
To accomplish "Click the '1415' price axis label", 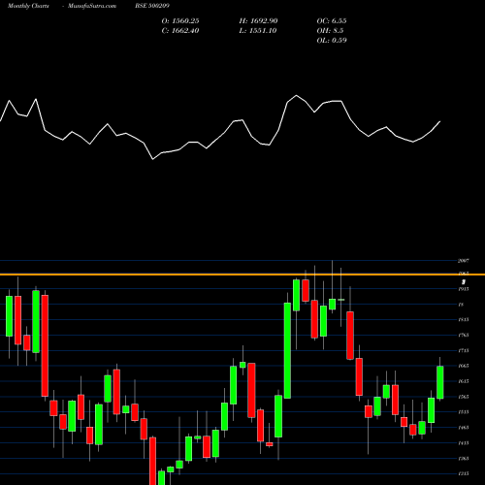I will 464,443.
